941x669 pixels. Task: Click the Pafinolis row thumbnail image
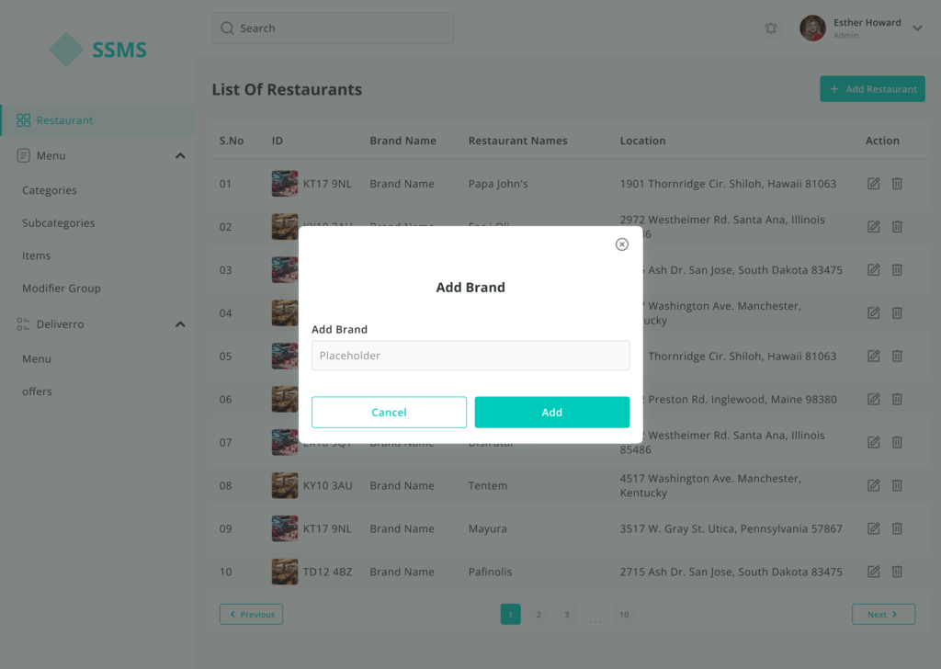tap(285, 572)
